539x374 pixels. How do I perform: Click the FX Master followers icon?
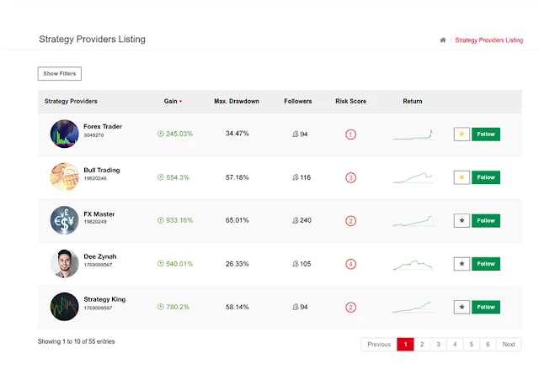296,221
